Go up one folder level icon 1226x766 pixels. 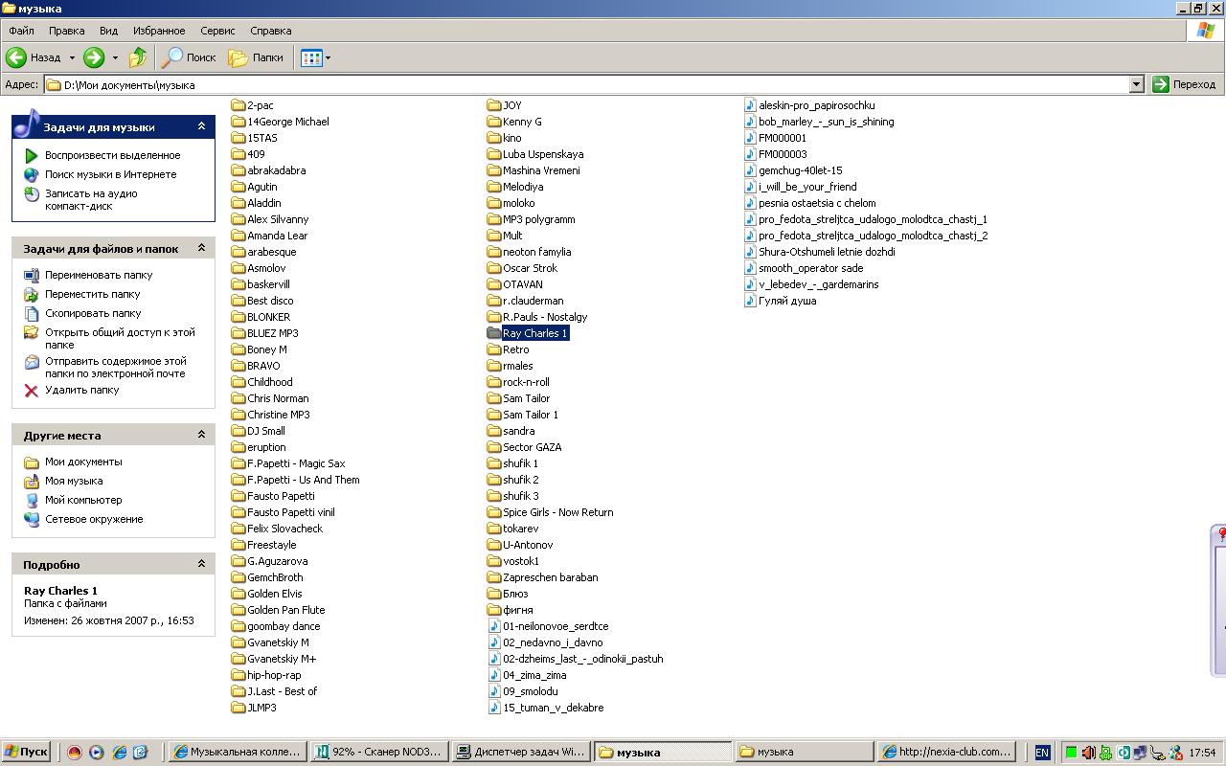coord(138,57)
